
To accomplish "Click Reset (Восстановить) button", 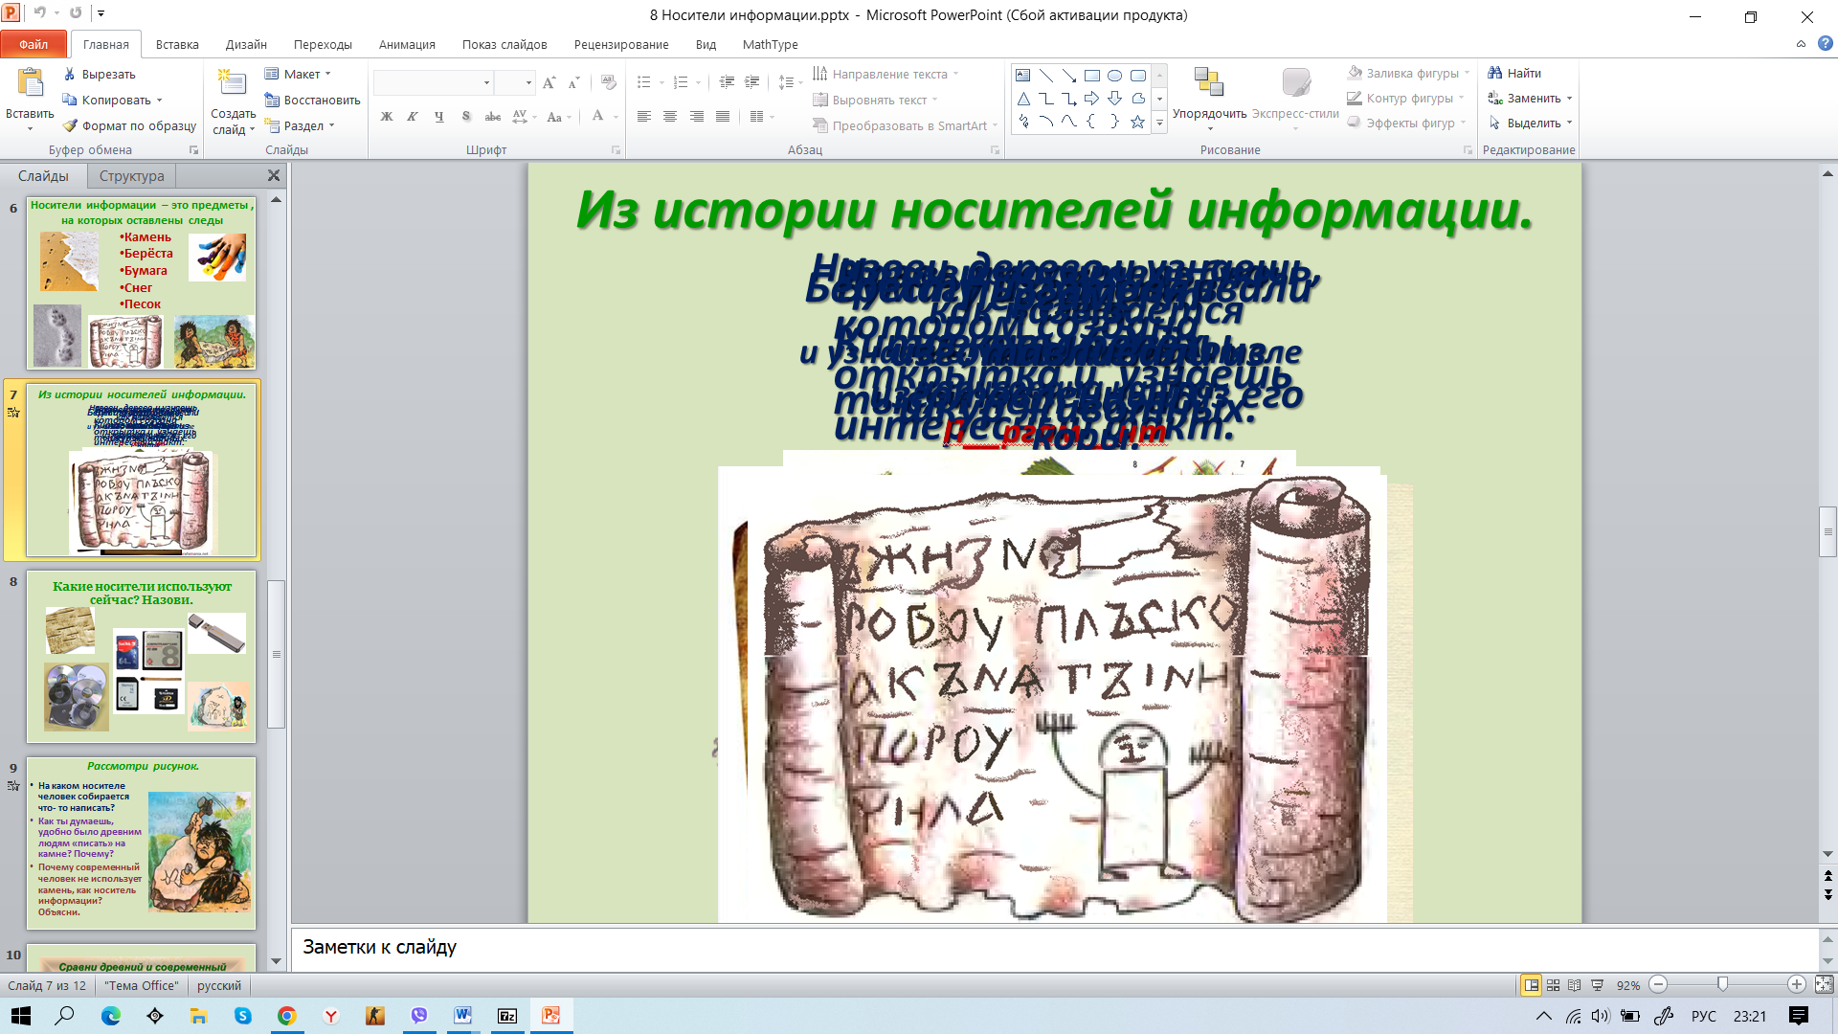I will pos(312,100).
